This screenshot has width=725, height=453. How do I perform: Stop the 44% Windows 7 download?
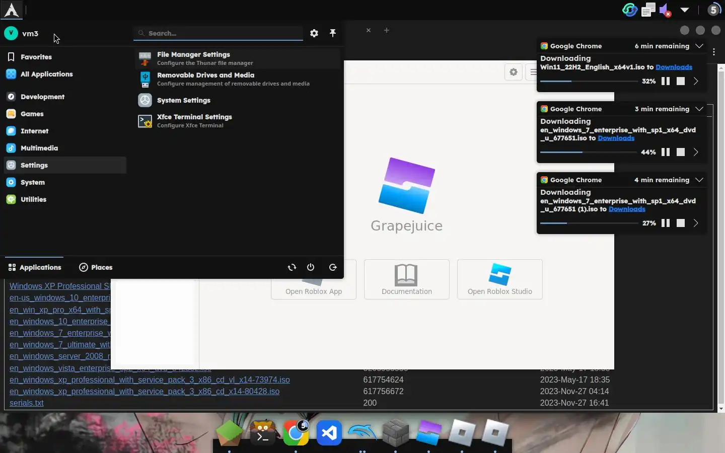(x=681, y=152)
